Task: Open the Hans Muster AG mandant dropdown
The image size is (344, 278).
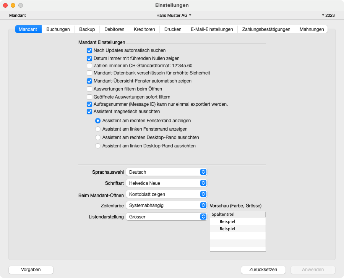Action: (174, 15)
